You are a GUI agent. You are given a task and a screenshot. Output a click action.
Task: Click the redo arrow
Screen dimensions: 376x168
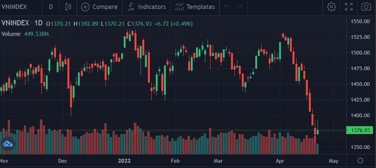[x=240, y=7]
